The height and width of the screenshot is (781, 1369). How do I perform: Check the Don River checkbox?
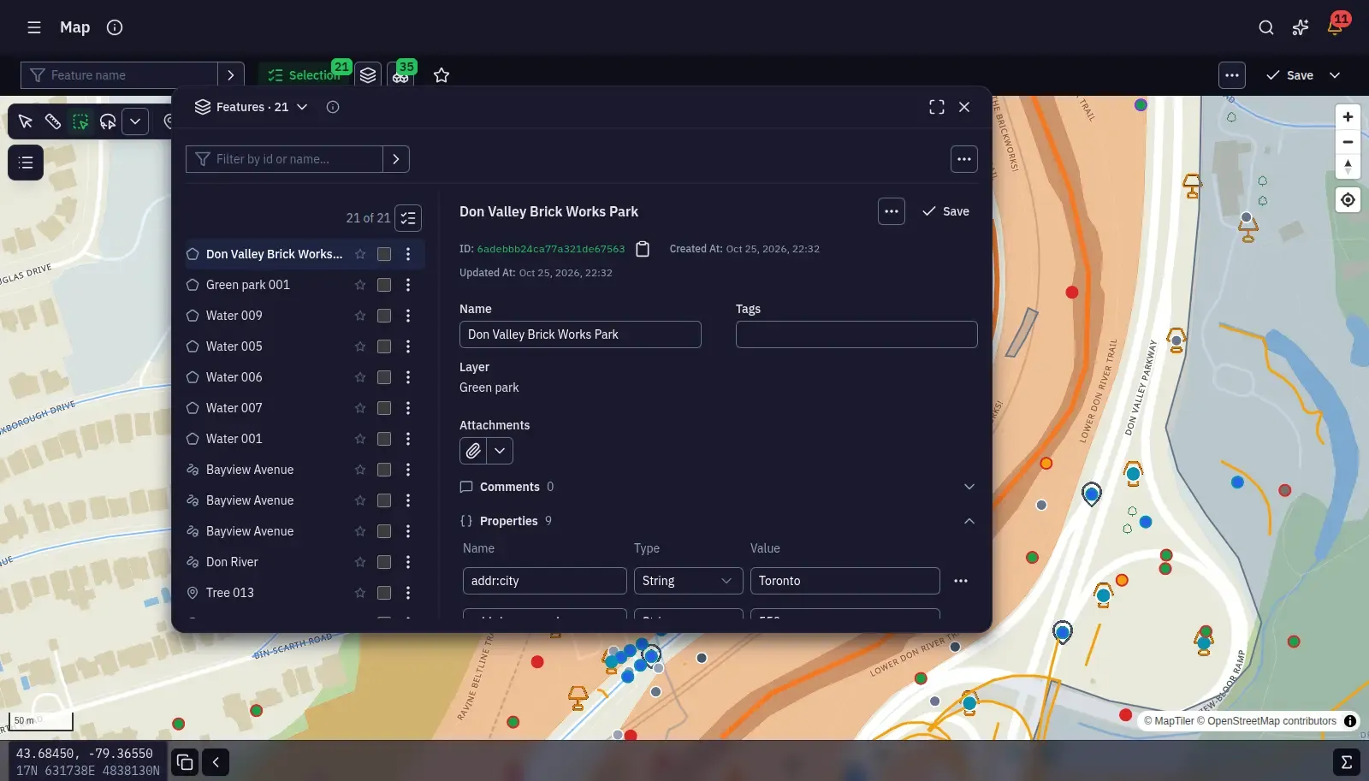tap(384, 562)
